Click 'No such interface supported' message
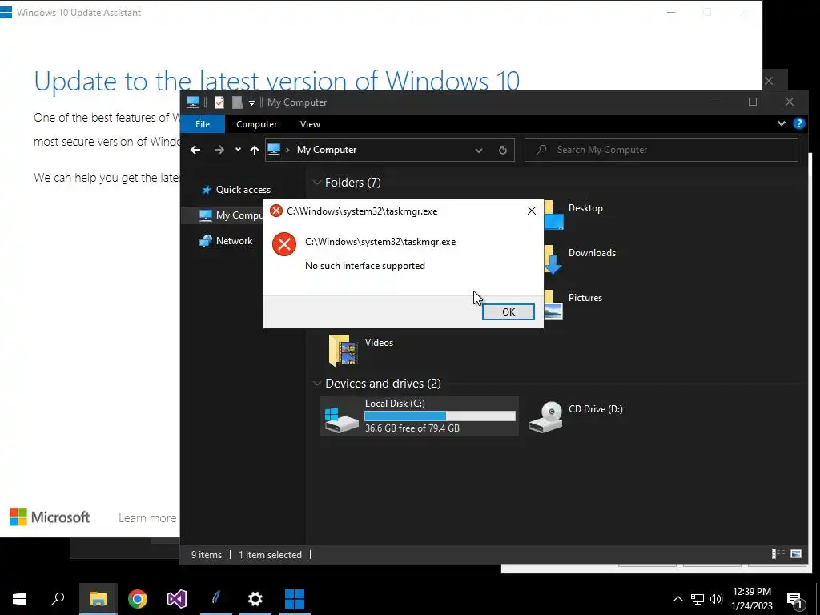This screenshot has width=820, height=615. coord(365,266)
